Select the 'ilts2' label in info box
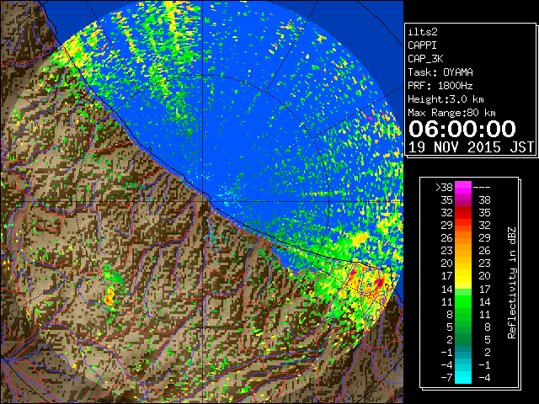Screen dimensions: 539x404 (423, 32)
